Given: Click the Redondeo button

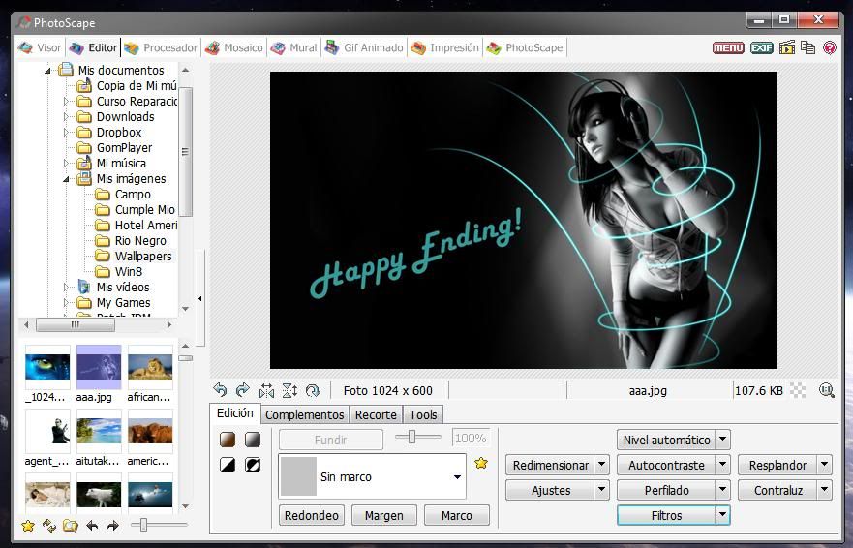Looking at the screenshot, I should [x=311, y=515].
